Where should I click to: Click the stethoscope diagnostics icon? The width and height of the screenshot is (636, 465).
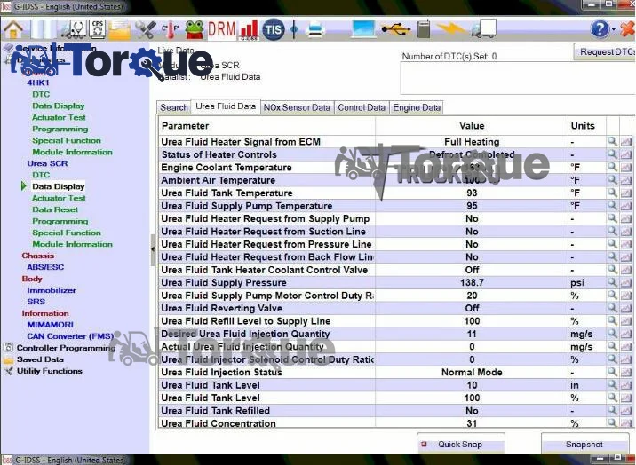pos(74,30)
